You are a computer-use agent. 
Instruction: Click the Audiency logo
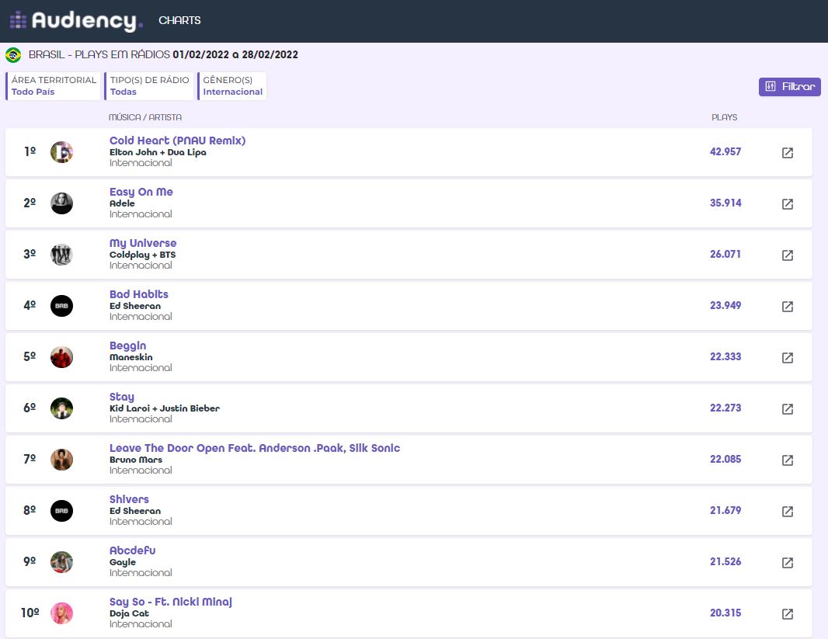pyautogui.click(x=76, y=21)
